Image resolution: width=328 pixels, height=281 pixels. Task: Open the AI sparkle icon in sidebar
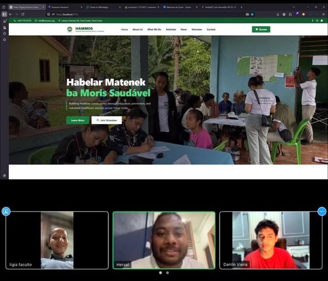(4, 21)
